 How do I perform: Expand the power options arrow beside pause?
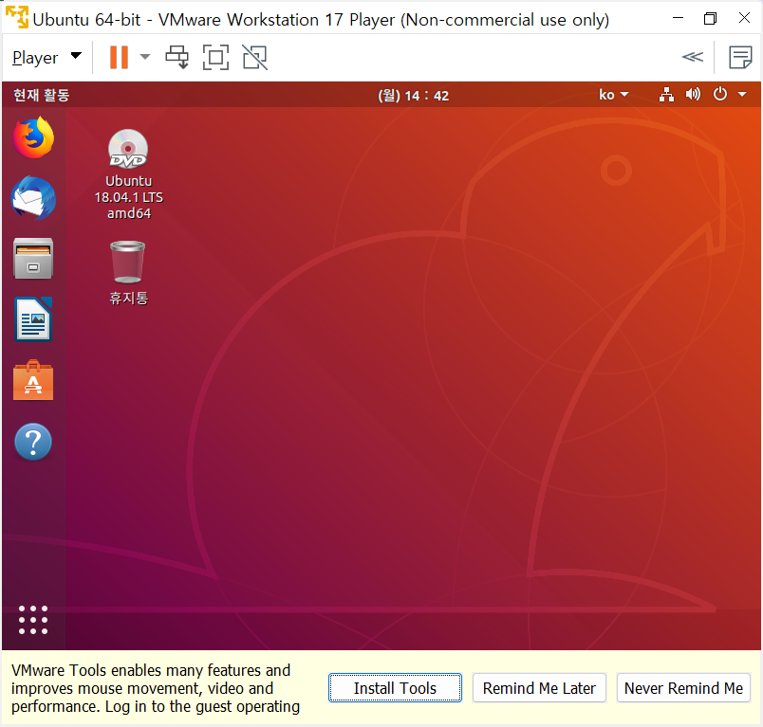coord(145,57)
